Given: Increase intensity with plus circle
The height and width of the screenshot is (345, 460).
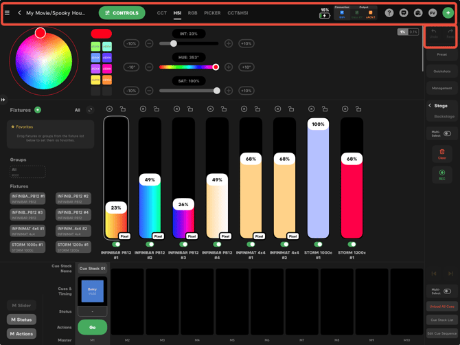Looking at the screenshot, I should (229, 44).
